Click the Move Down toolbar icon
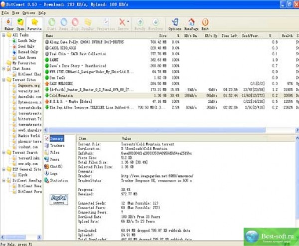Image resolution: width=299 pixels, height=246 pixels. coord(155,24)
